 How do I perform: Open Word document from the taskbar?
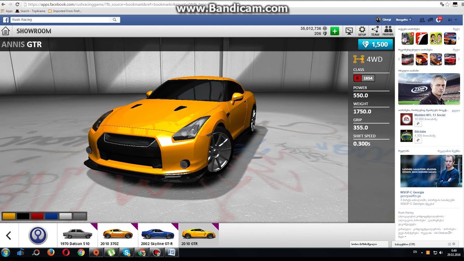172,253
